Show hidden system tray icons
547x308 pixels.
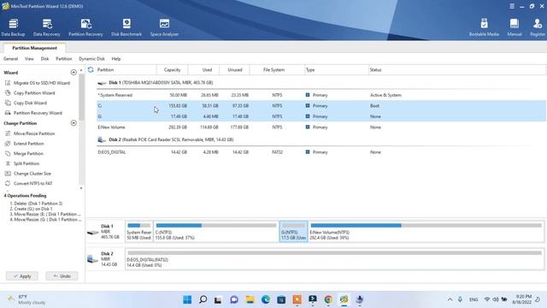(450, 299)
